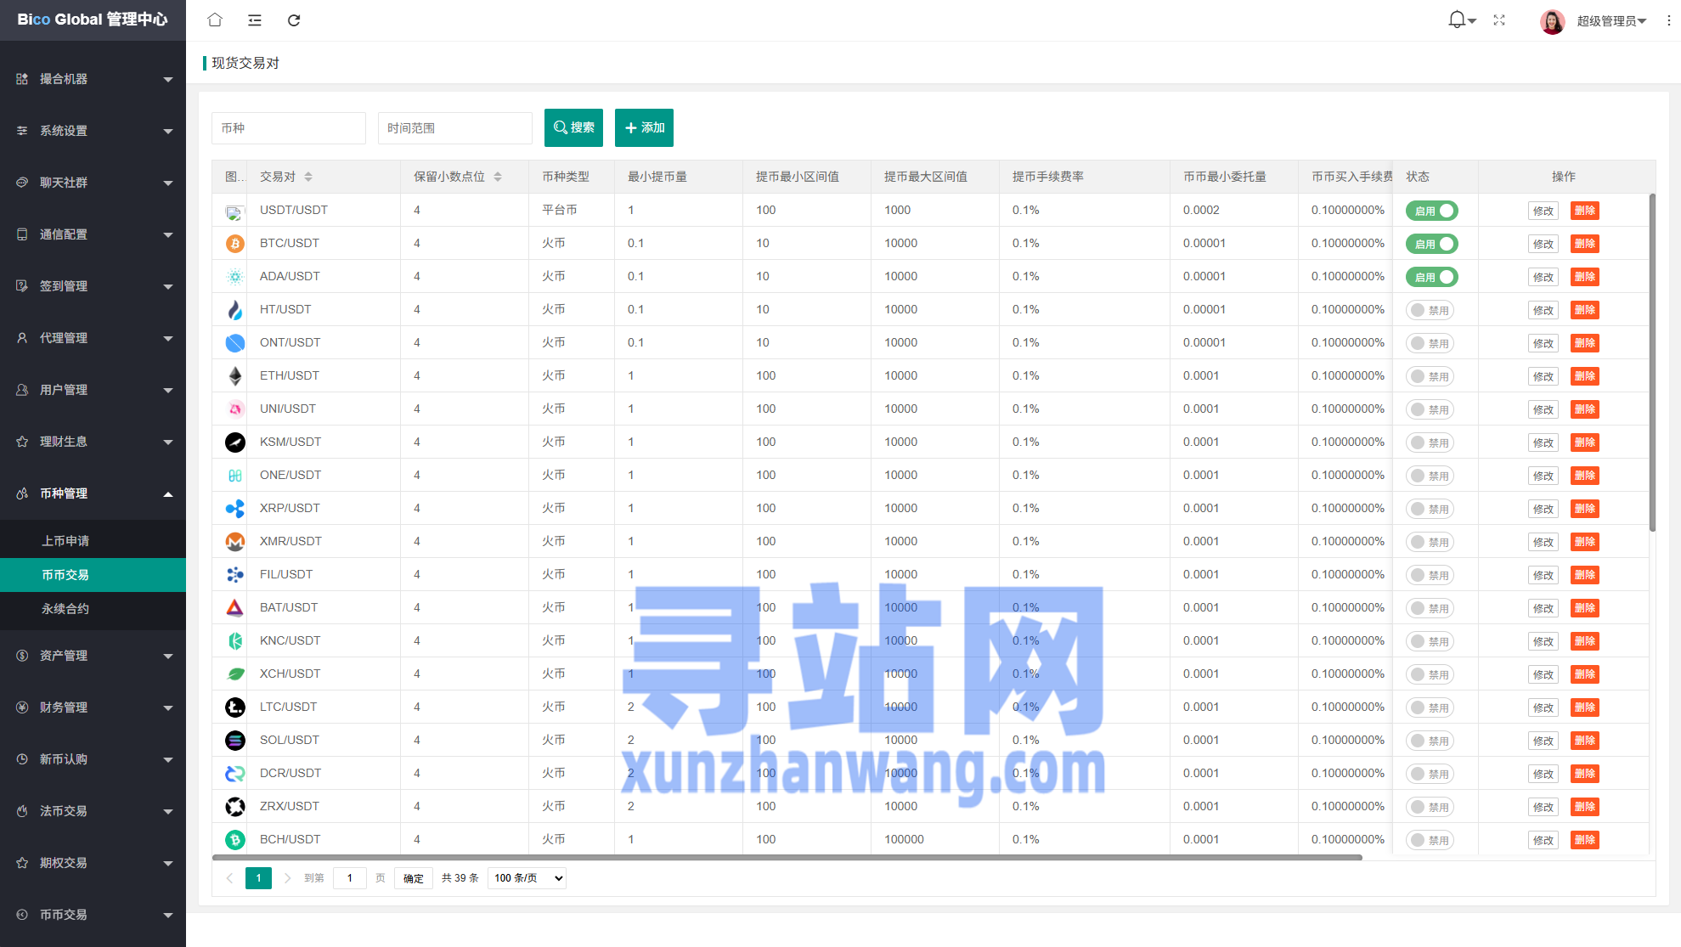Click the sort arrows on the 交易对 column

[308, 177]
